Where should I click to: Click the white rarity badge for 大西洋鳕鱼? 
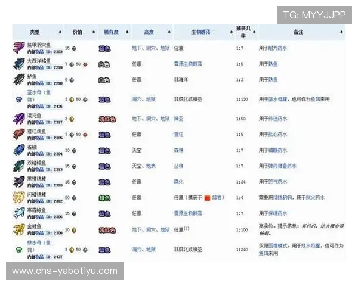point(104,65)
